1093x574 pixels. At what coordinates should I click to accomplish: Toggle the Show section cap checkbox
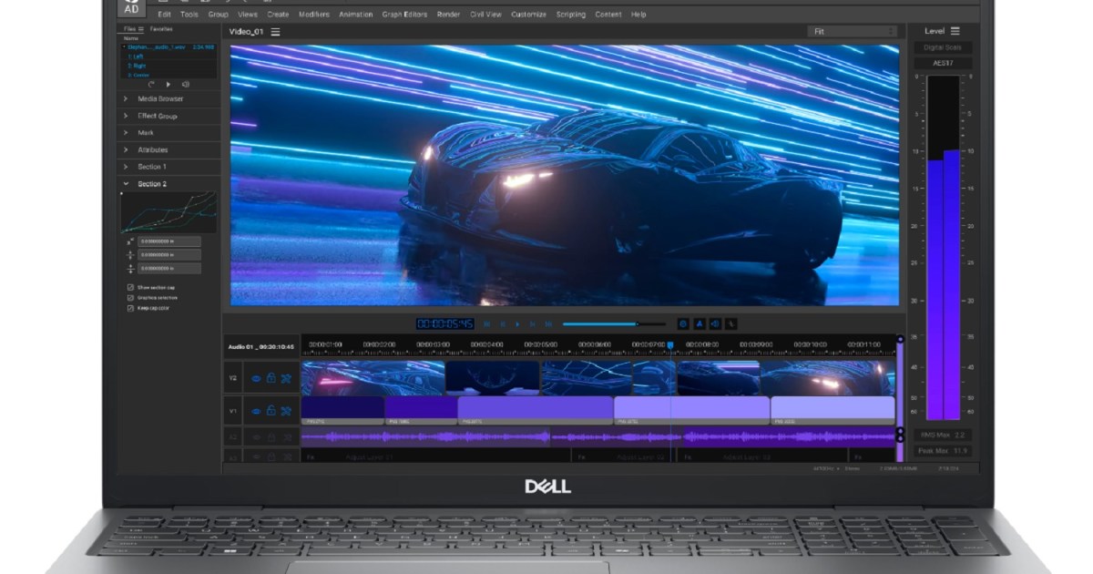point(130,287)
